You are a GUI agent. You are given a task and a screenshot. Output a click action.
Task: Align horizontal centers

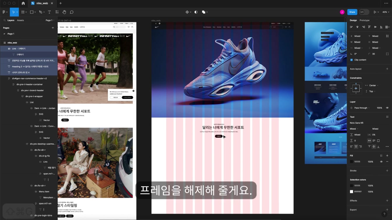pos(357,27)
